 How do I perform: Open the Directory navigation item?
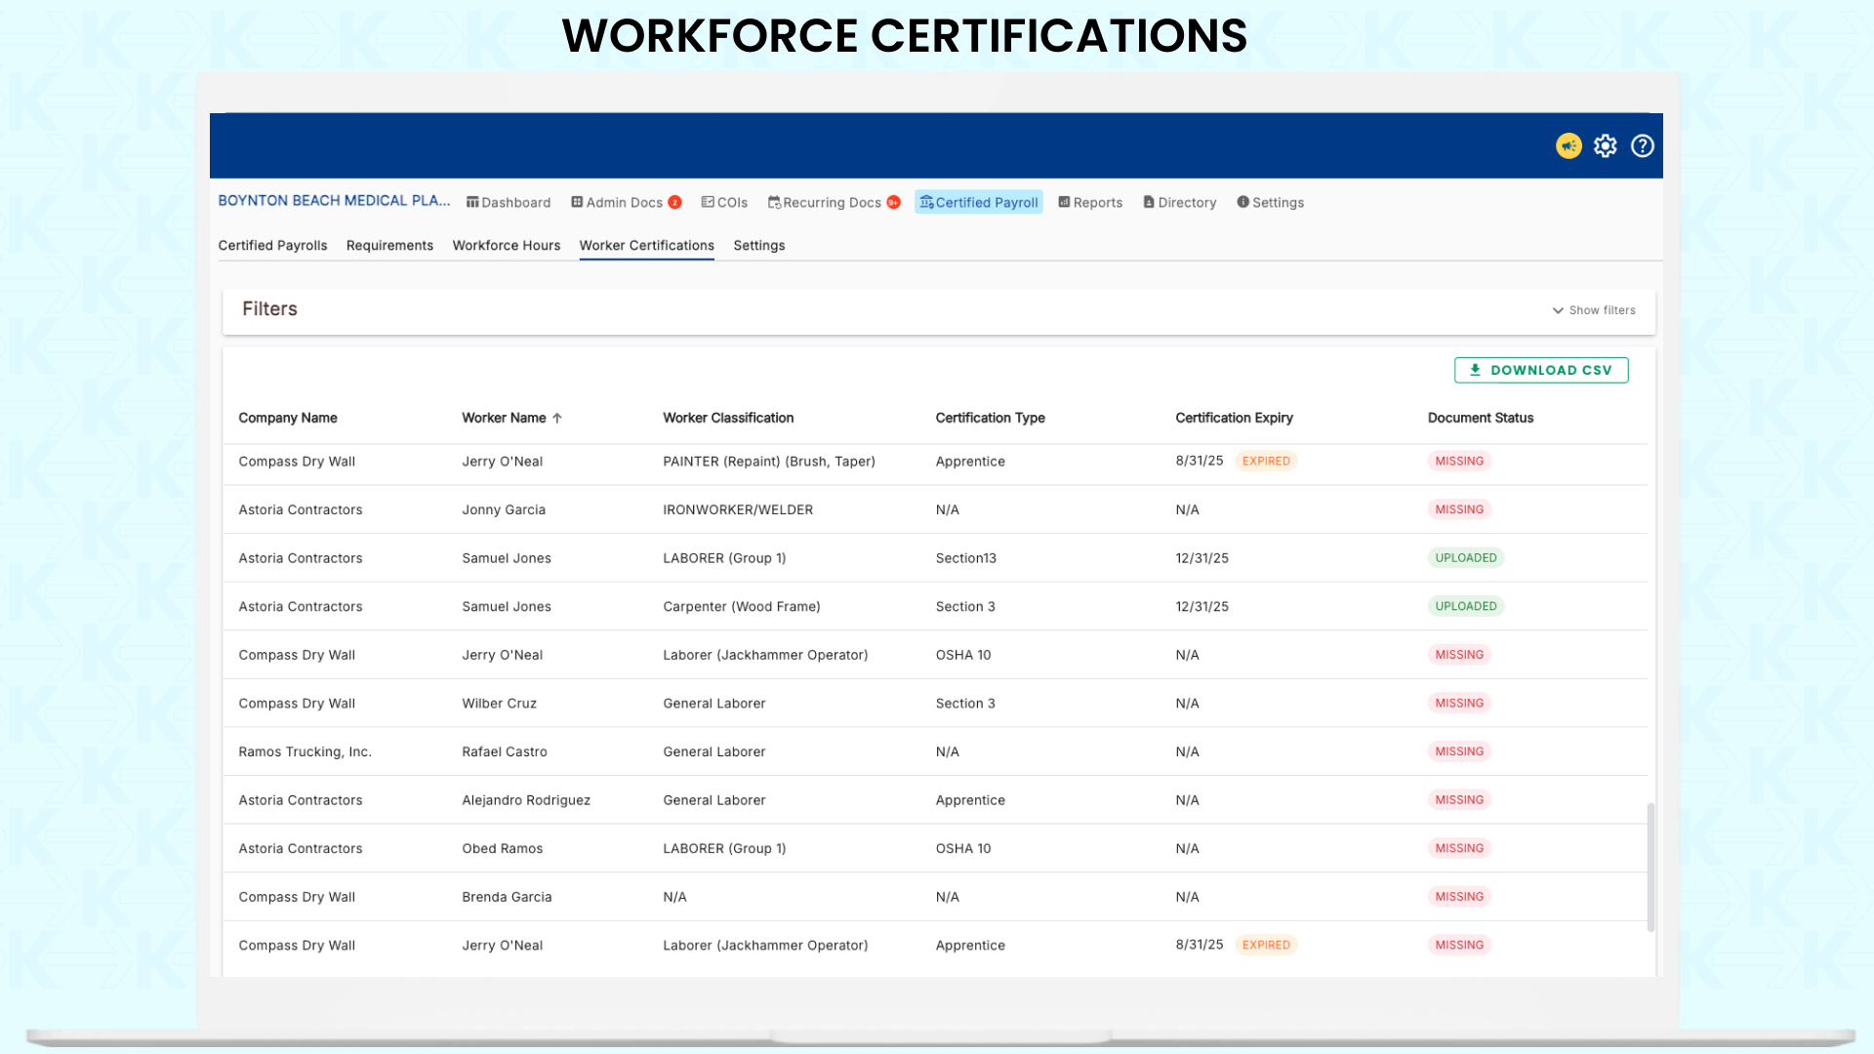(1179, 203)
